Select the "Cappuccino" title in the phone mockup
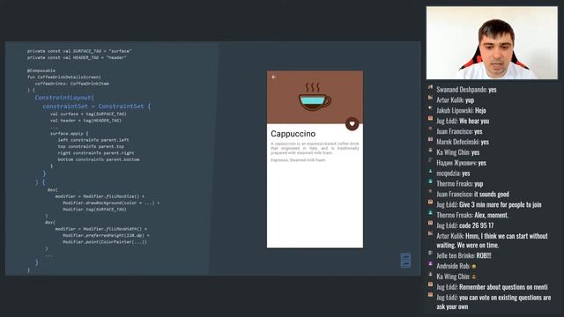This screenshot has height=317, width=564. coord(293,134)
